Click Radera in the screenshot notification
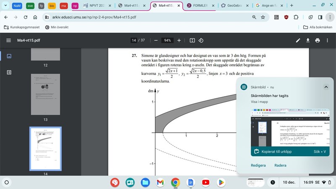The height and width of the screenshot is (189, 336). pos(280,165)
